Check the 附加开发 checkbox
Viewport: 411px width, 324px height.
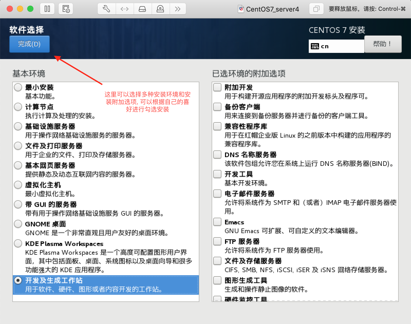[x=217, y=87]
